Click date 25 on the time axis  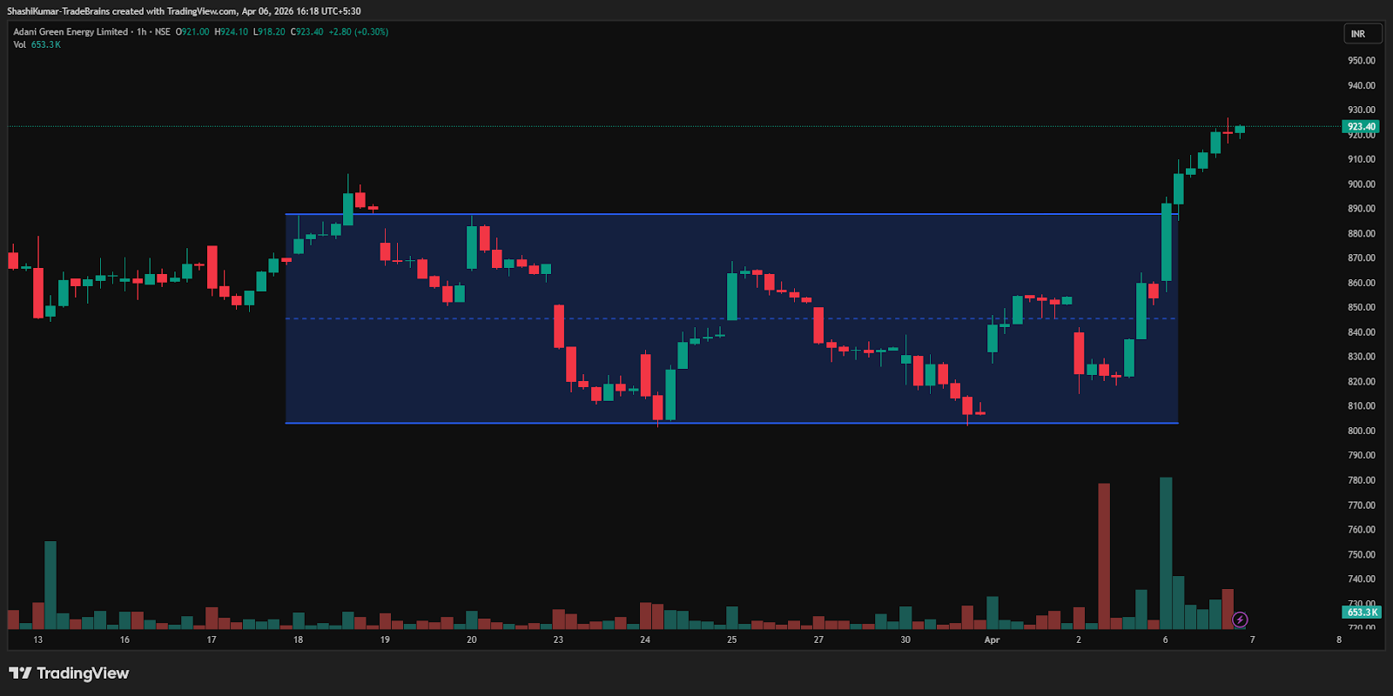pyautogui.click(x=732, y=640)
